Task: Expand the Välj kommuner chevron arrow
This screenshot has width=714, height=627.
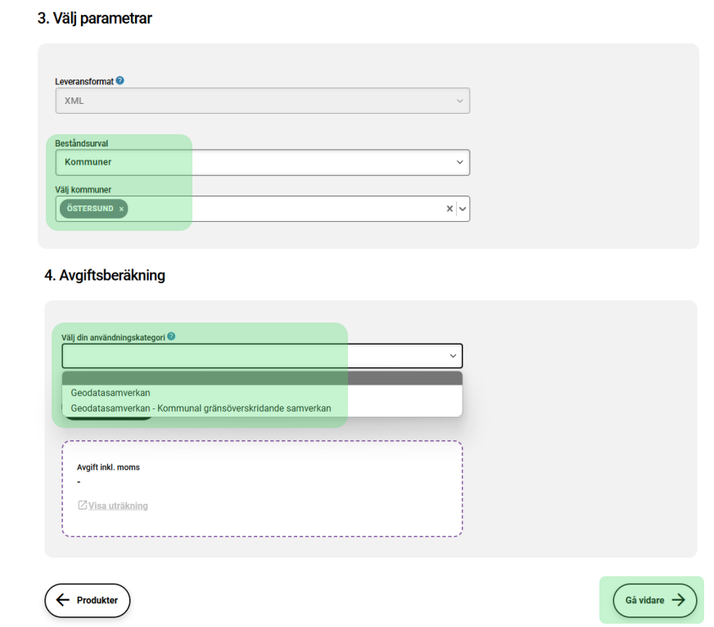Action: (x=463, y=209)
